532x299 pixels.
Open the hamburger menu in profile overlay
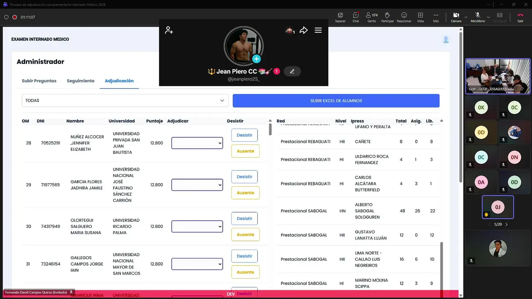tap(318, 30)
